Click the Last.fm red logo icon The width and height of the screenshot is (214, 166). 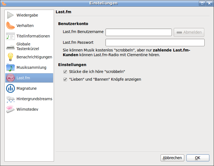(10, 78)
